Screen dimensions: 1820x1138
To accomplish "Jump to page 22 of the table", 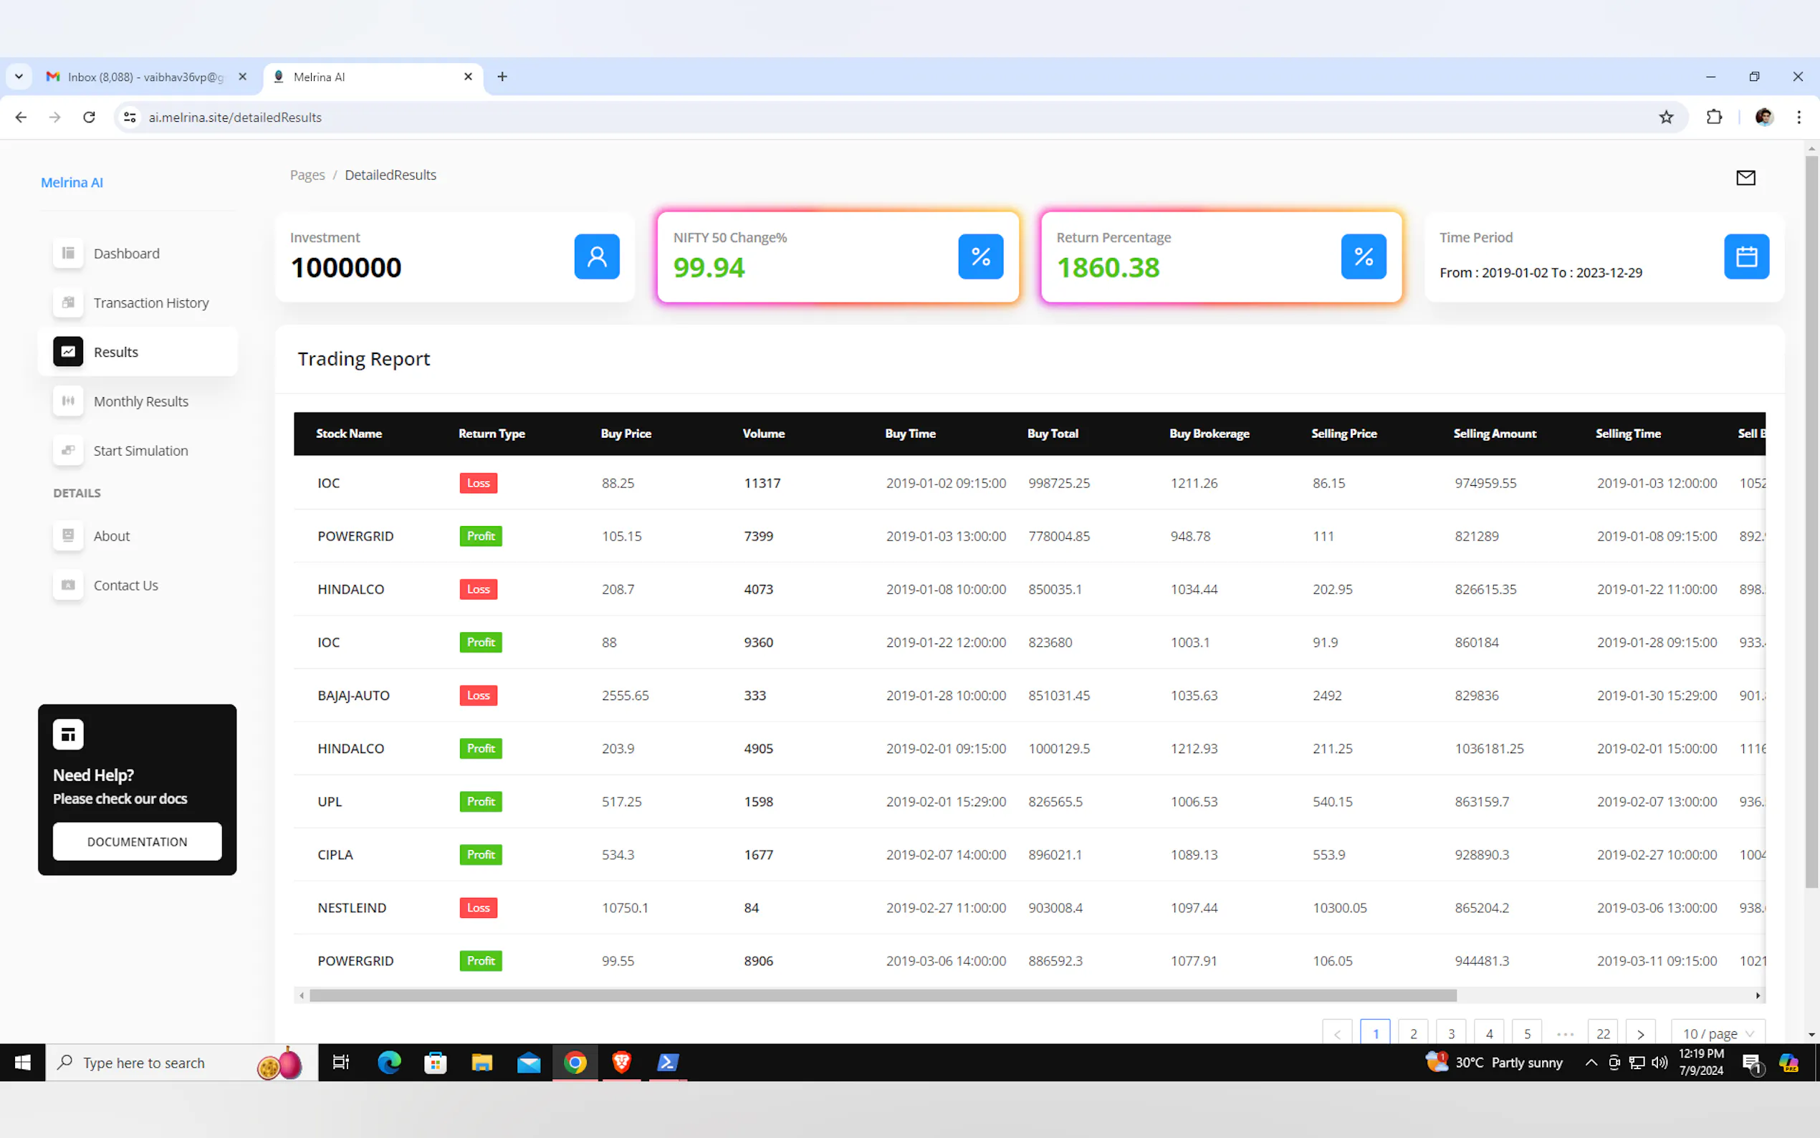I will pyautogui.click(x=1603, y=1033).
